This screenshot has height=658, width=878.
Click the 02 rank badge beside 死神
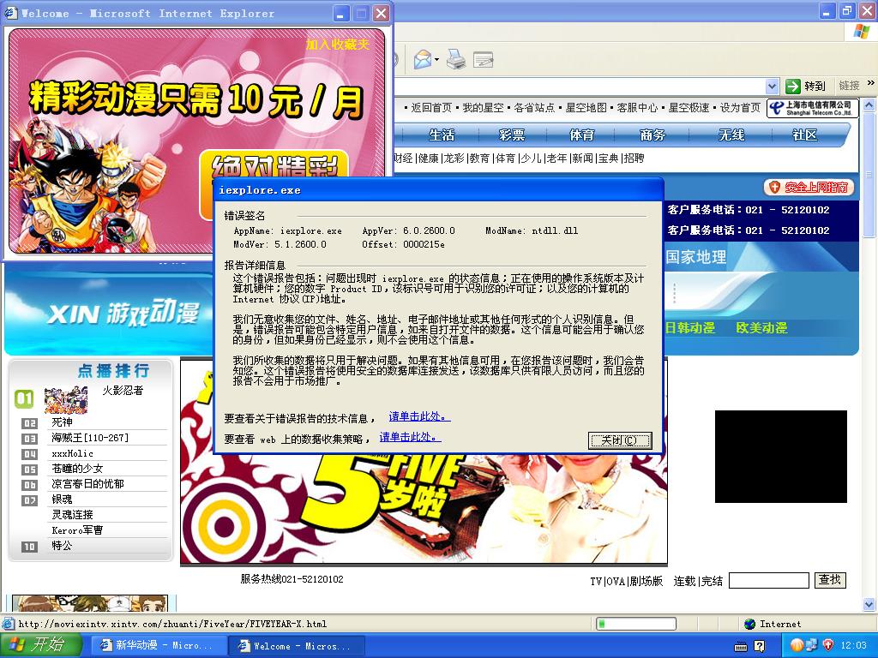(29, 423)
